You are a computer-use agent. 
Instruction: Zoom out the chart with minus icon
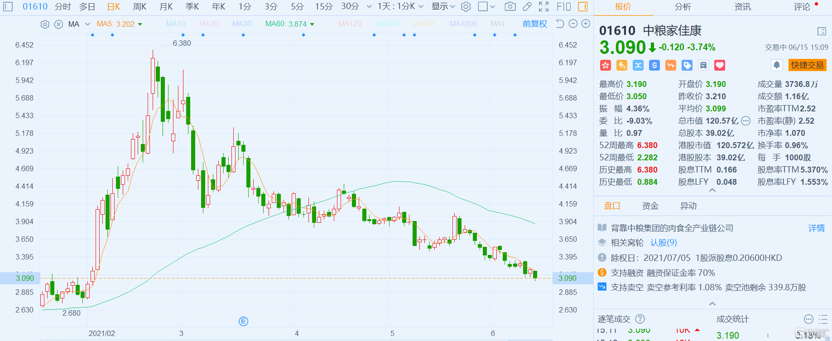(x=573, y=24)
